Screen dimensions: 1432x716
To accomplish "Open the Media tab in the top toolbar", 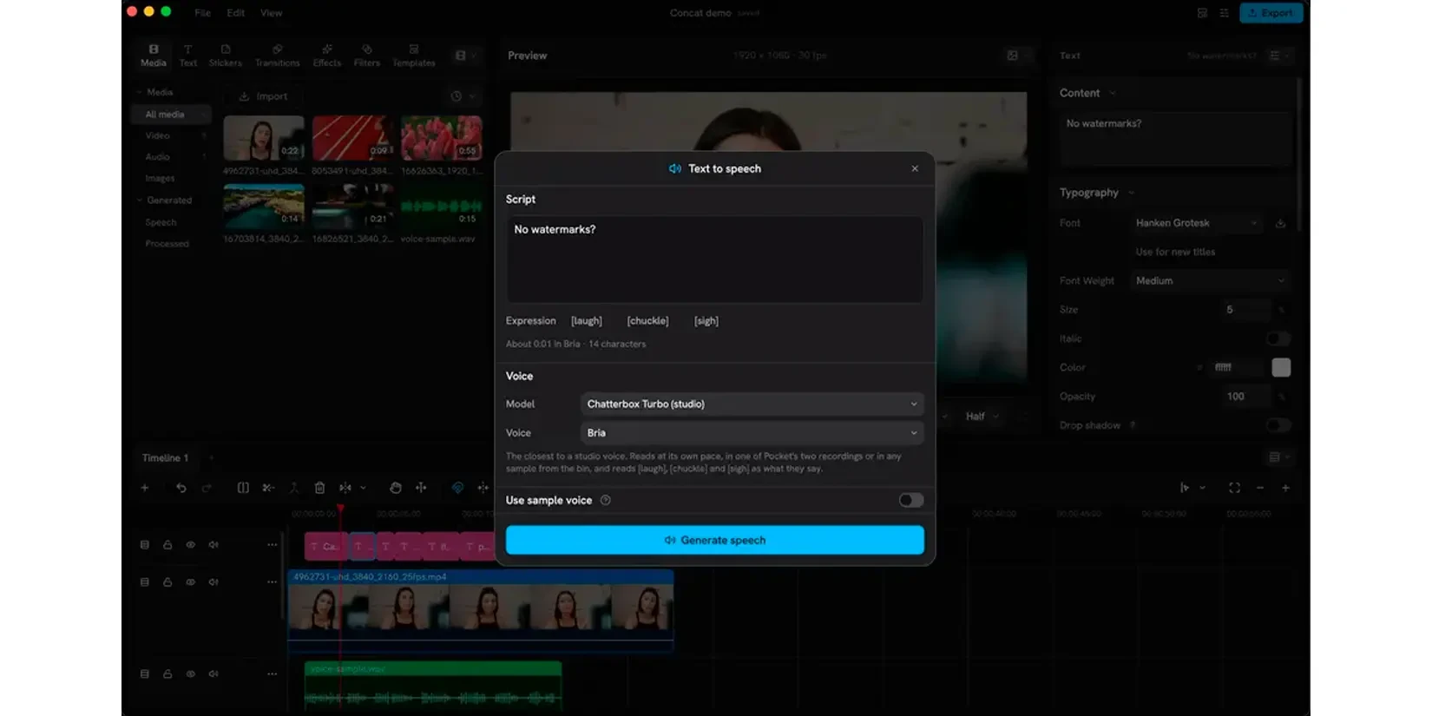I will [154, 56].
